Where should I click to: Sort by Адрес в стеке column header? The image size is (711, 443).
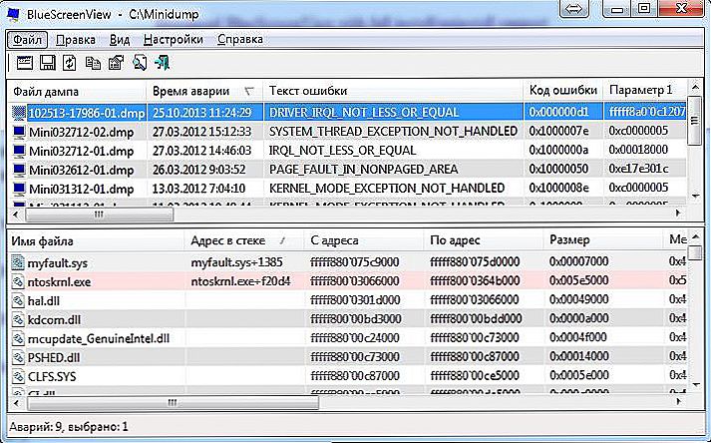point(244,240)
